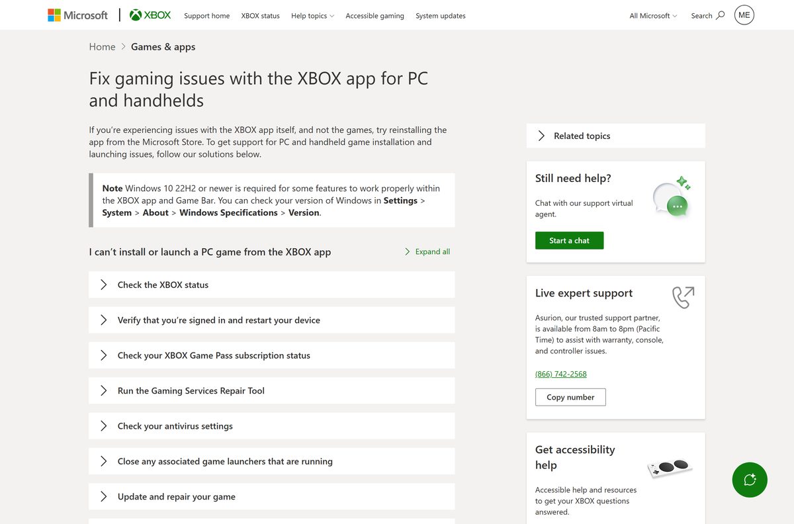
Task: Expand Check the XBOX status section
Action: pos(271,284)
